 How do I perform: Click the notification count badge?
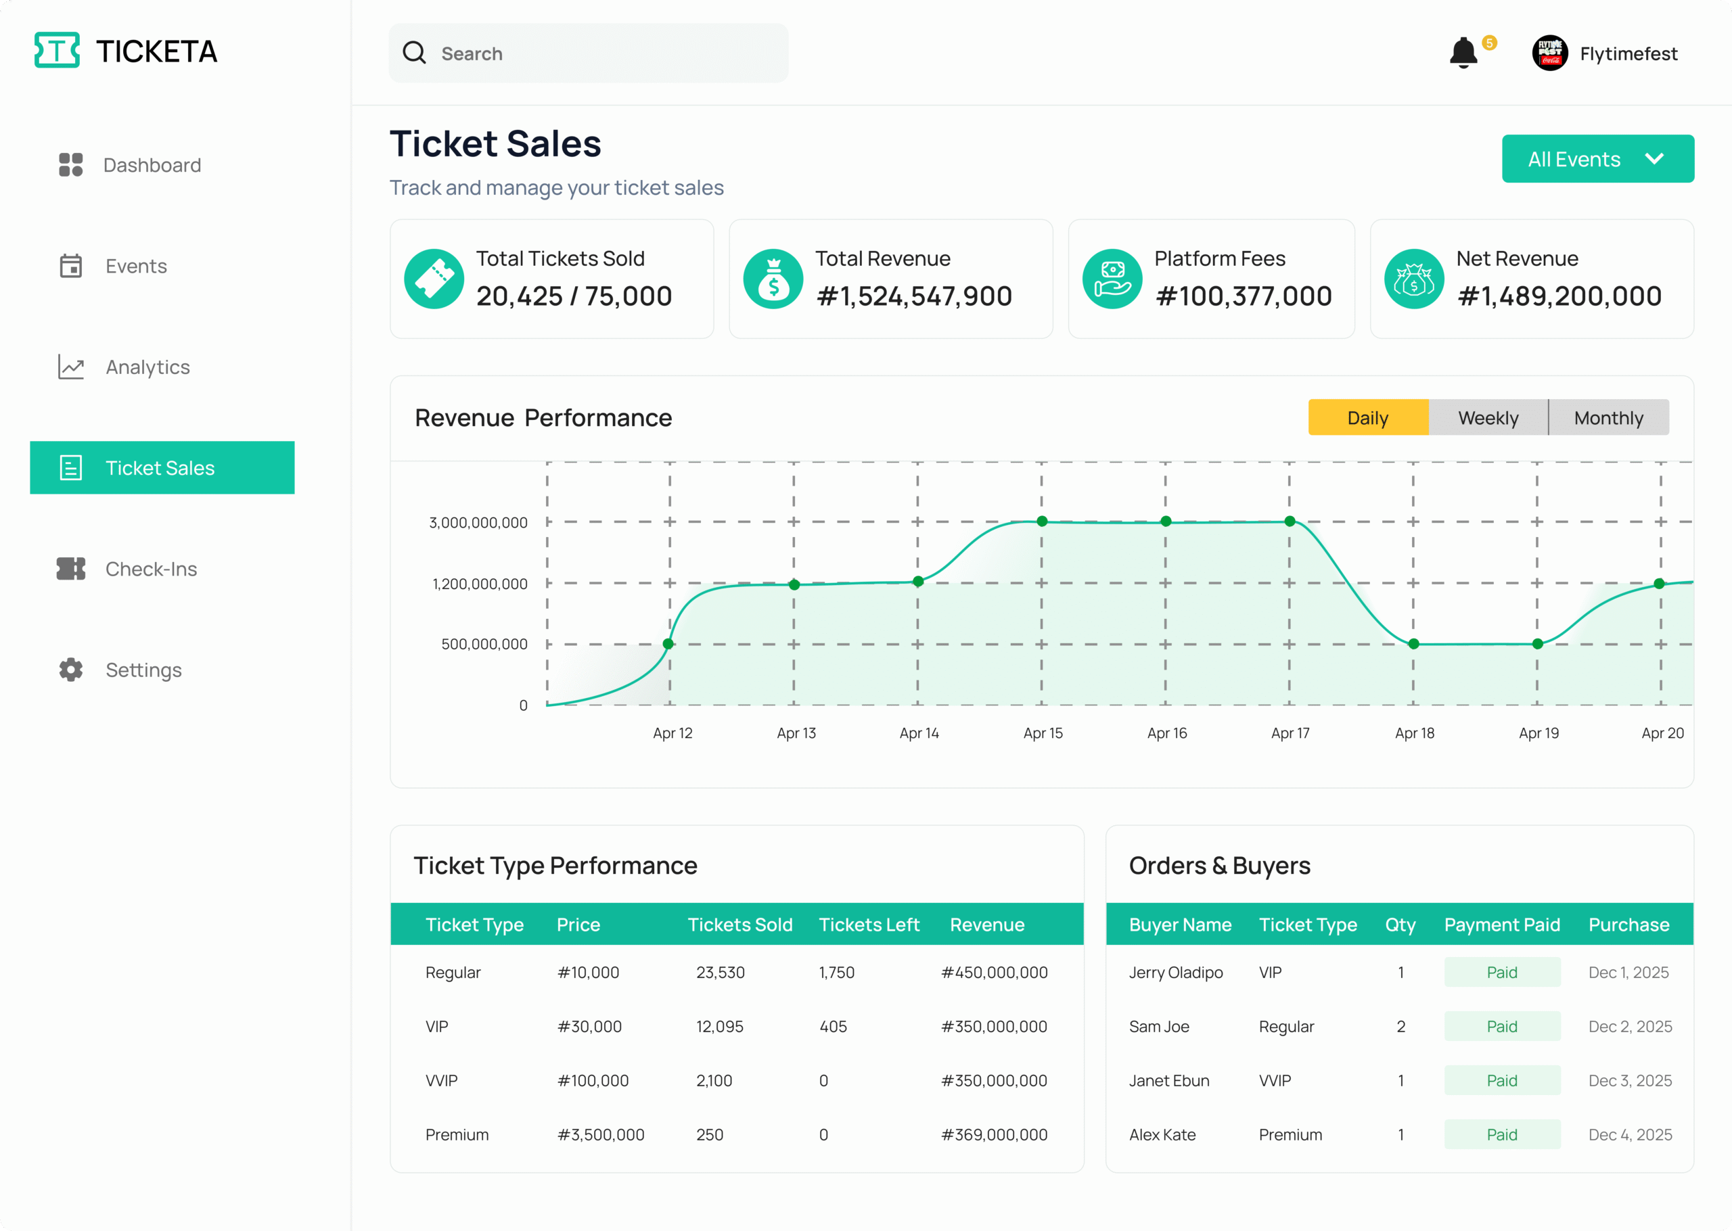(1489, 43)
